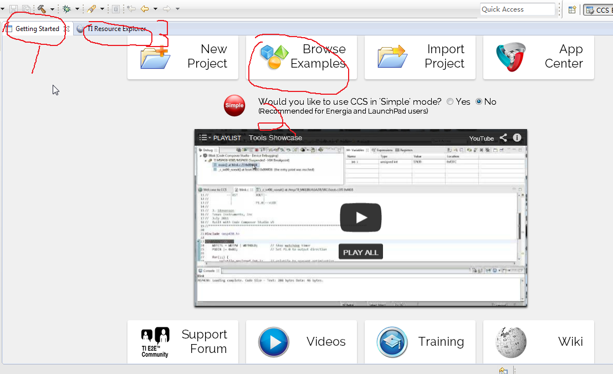Click the PLAY ALL button

(360, 252)
